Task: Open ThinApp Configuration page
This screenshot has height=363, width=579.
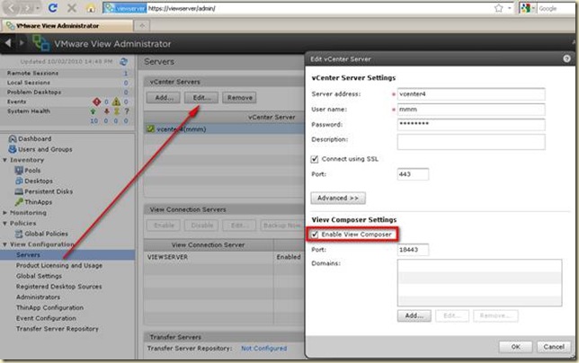Action: tap(49, 307)
